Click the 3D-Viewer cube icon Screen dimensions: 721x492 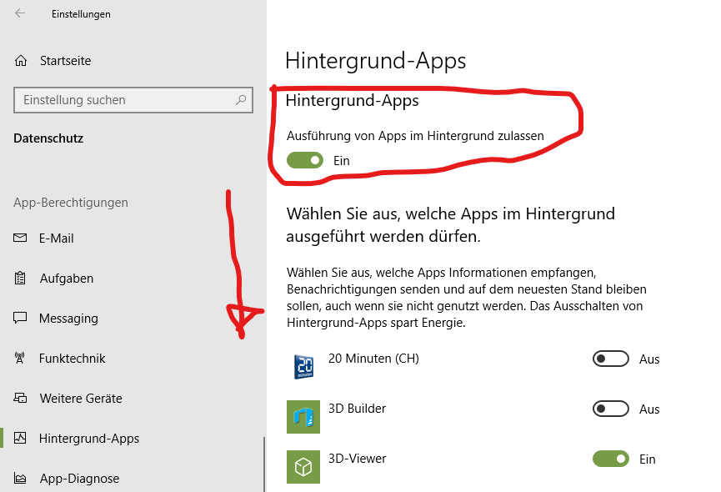tap(303, 467)
